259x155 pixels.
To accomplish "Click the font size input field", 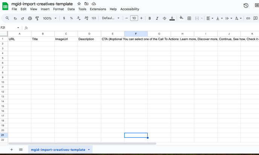I will (x=134, y=18).
